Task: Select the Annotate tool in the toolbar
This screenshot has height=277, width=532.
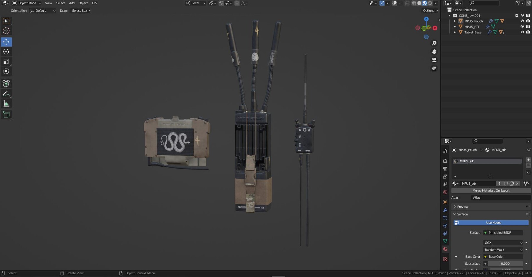Action: click(x=6, y=94)
